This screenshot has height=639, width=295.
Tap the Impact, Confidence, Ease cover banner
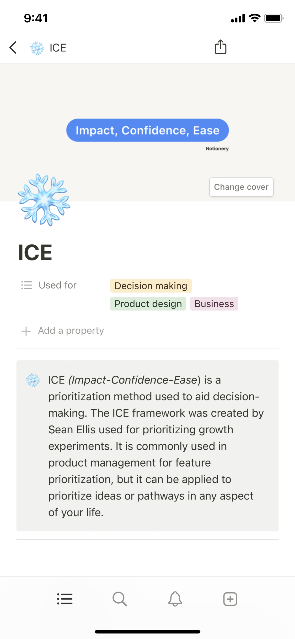(147, 130)
